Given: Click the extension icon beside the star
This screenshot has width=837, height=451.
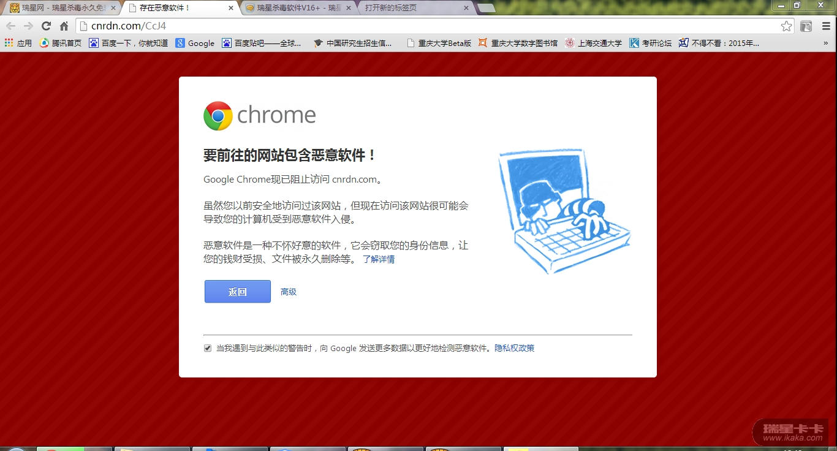Looking at the screenshot, I should coord(806,26).
